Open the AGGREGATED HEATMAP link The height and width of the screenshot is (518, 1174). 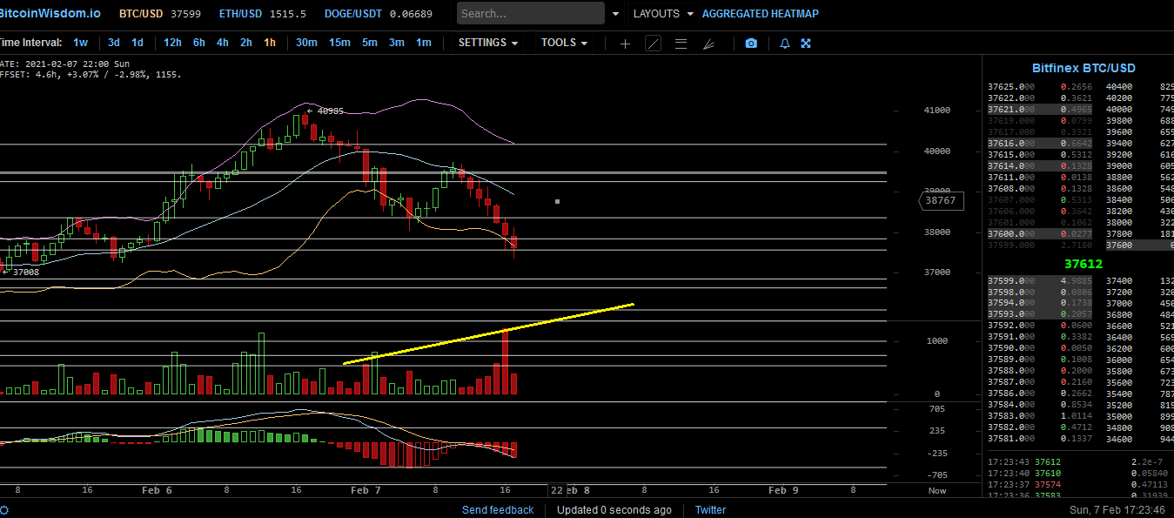[760, 14]
